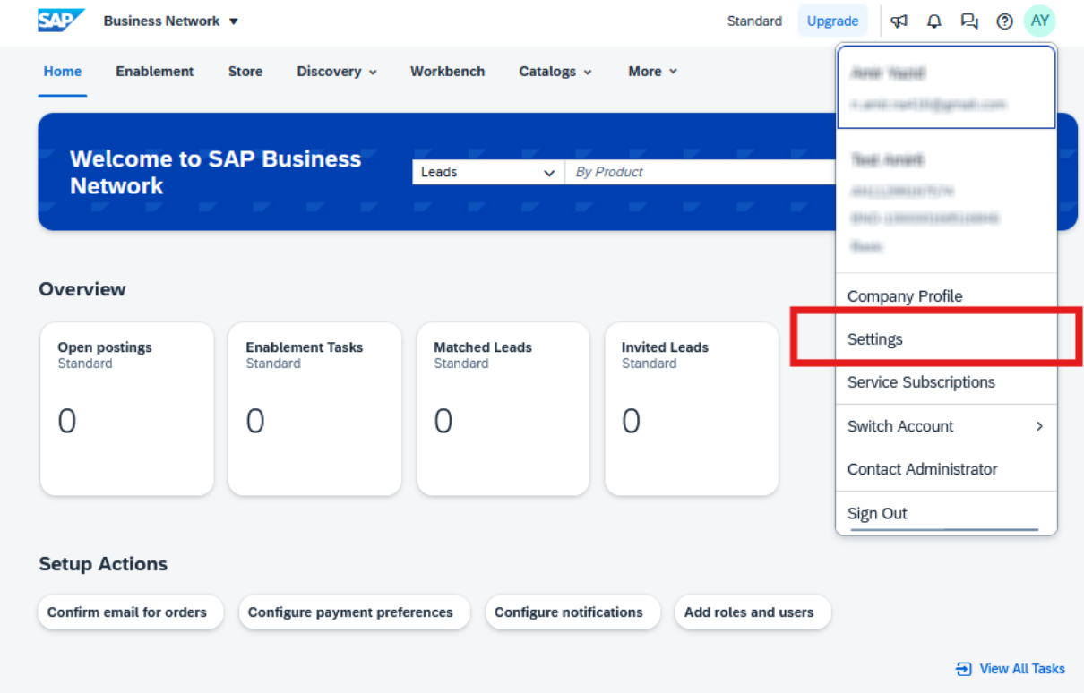Viewport: 1084px width, 693px height.
Task: Select Company Profile from user menu
Action: click(946, 296)
